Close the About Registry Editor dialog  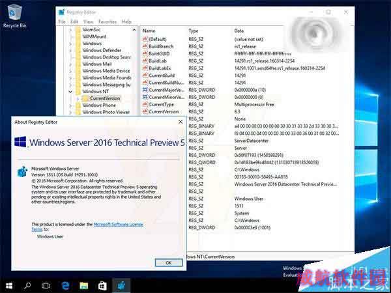point(181,122)
